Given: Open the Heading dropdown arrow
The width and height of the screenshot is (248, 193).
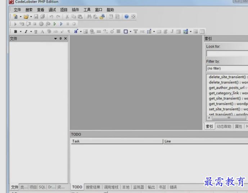Looking at the screenshot, I should point(81,32).
